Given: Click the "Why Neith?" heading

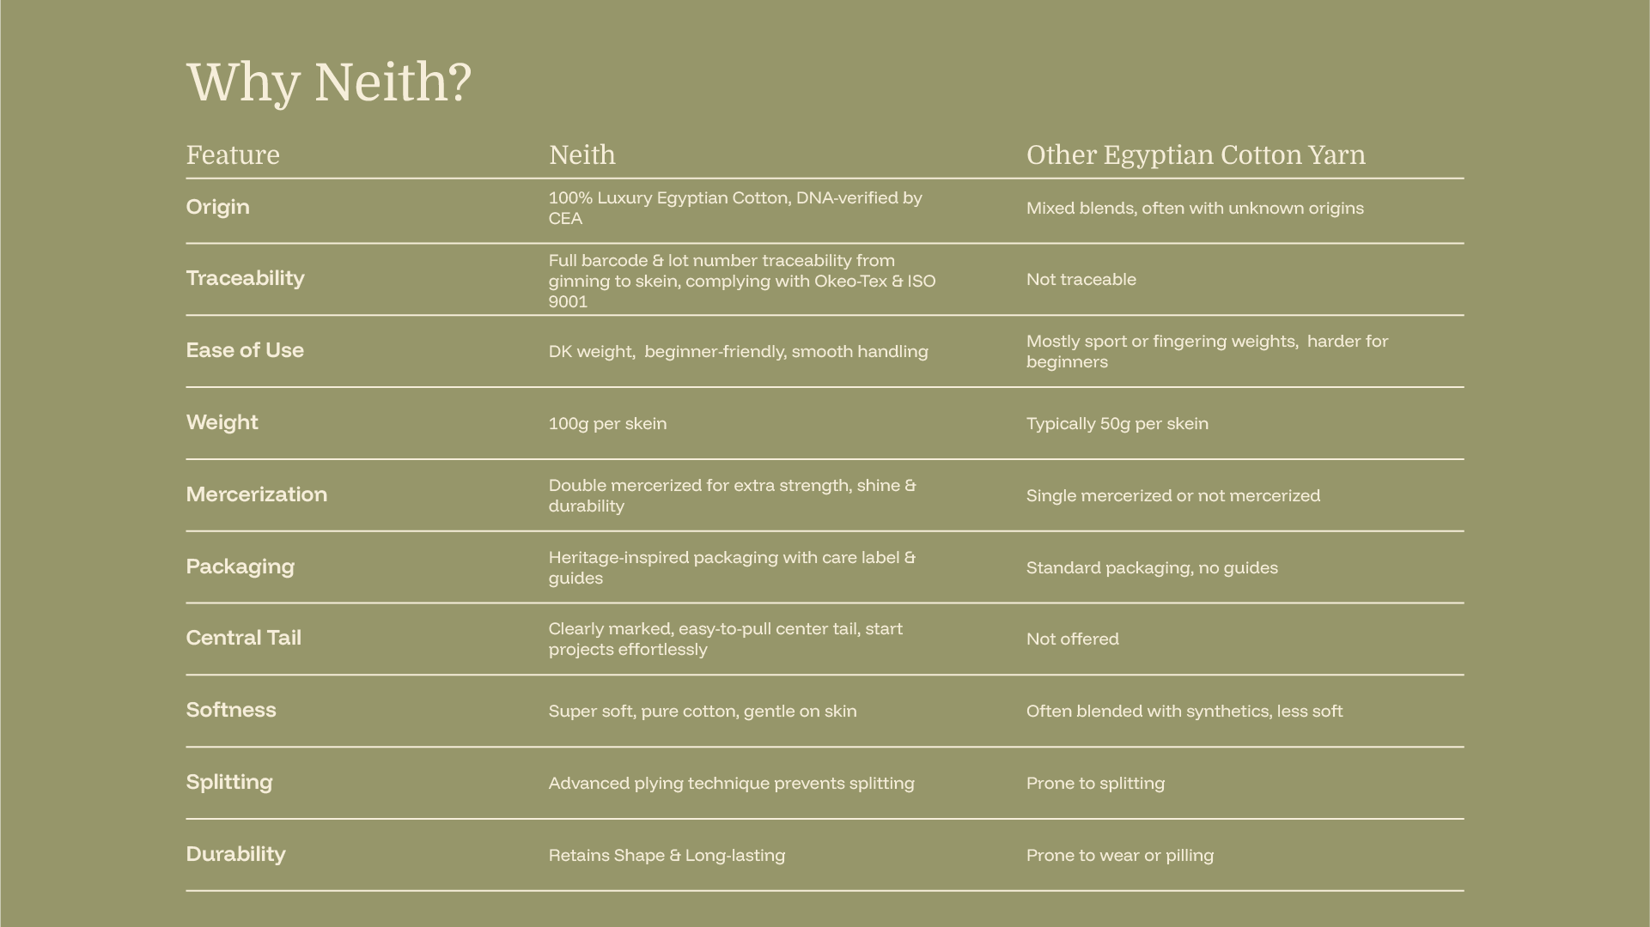Looking at the screenshot, I should click(328, 83).
